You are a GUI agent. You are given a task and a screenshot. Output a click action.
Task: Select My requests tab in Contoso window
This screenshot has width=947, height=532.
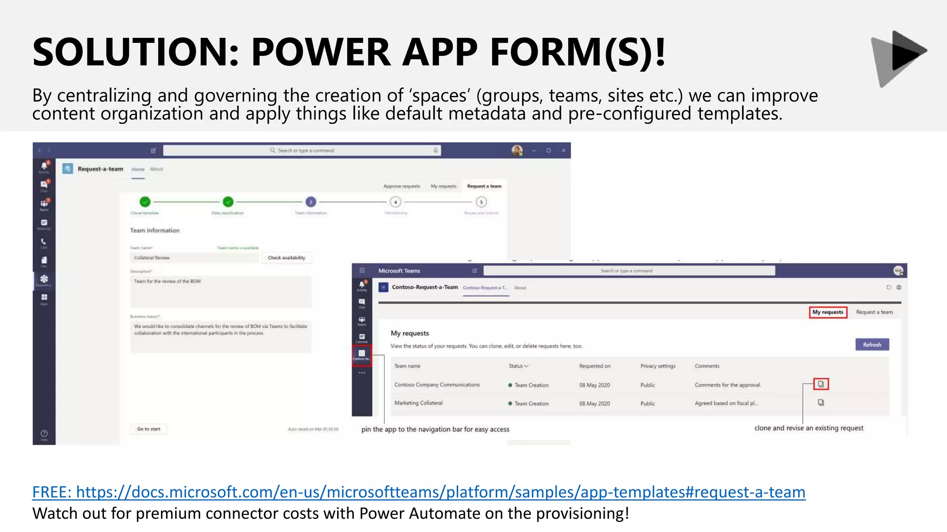pyautogui.click(x=828, y=312)
